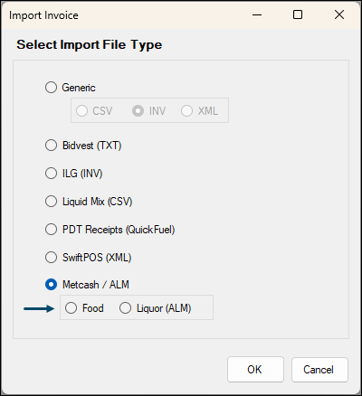Click the Import Invoice window title
This screenshot has height=396, width=362.
tap(43, 15)
